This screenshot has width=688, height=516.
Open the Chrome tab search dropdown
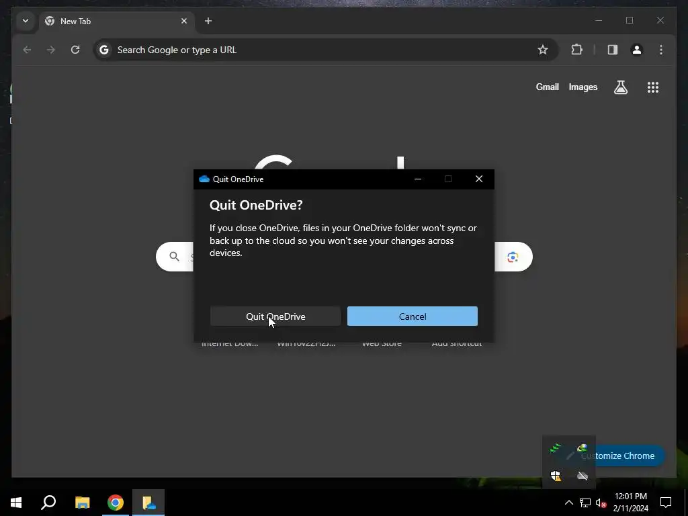26,21
